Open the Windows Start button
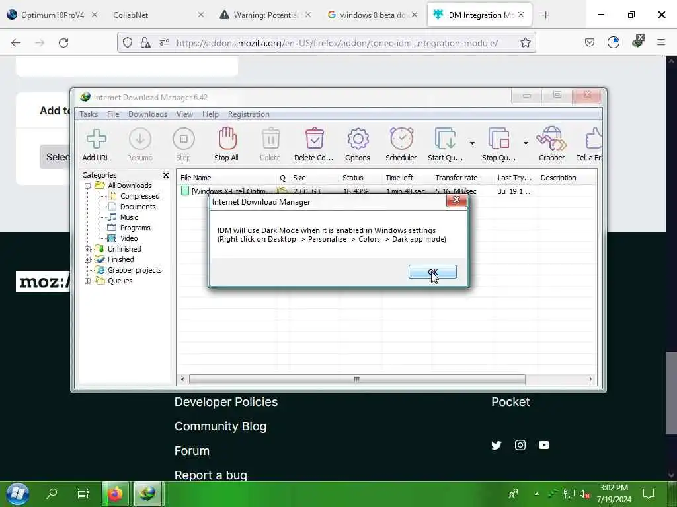Viewport: 677px width, 507px height. pyautogui.click(x=17, y=494)
